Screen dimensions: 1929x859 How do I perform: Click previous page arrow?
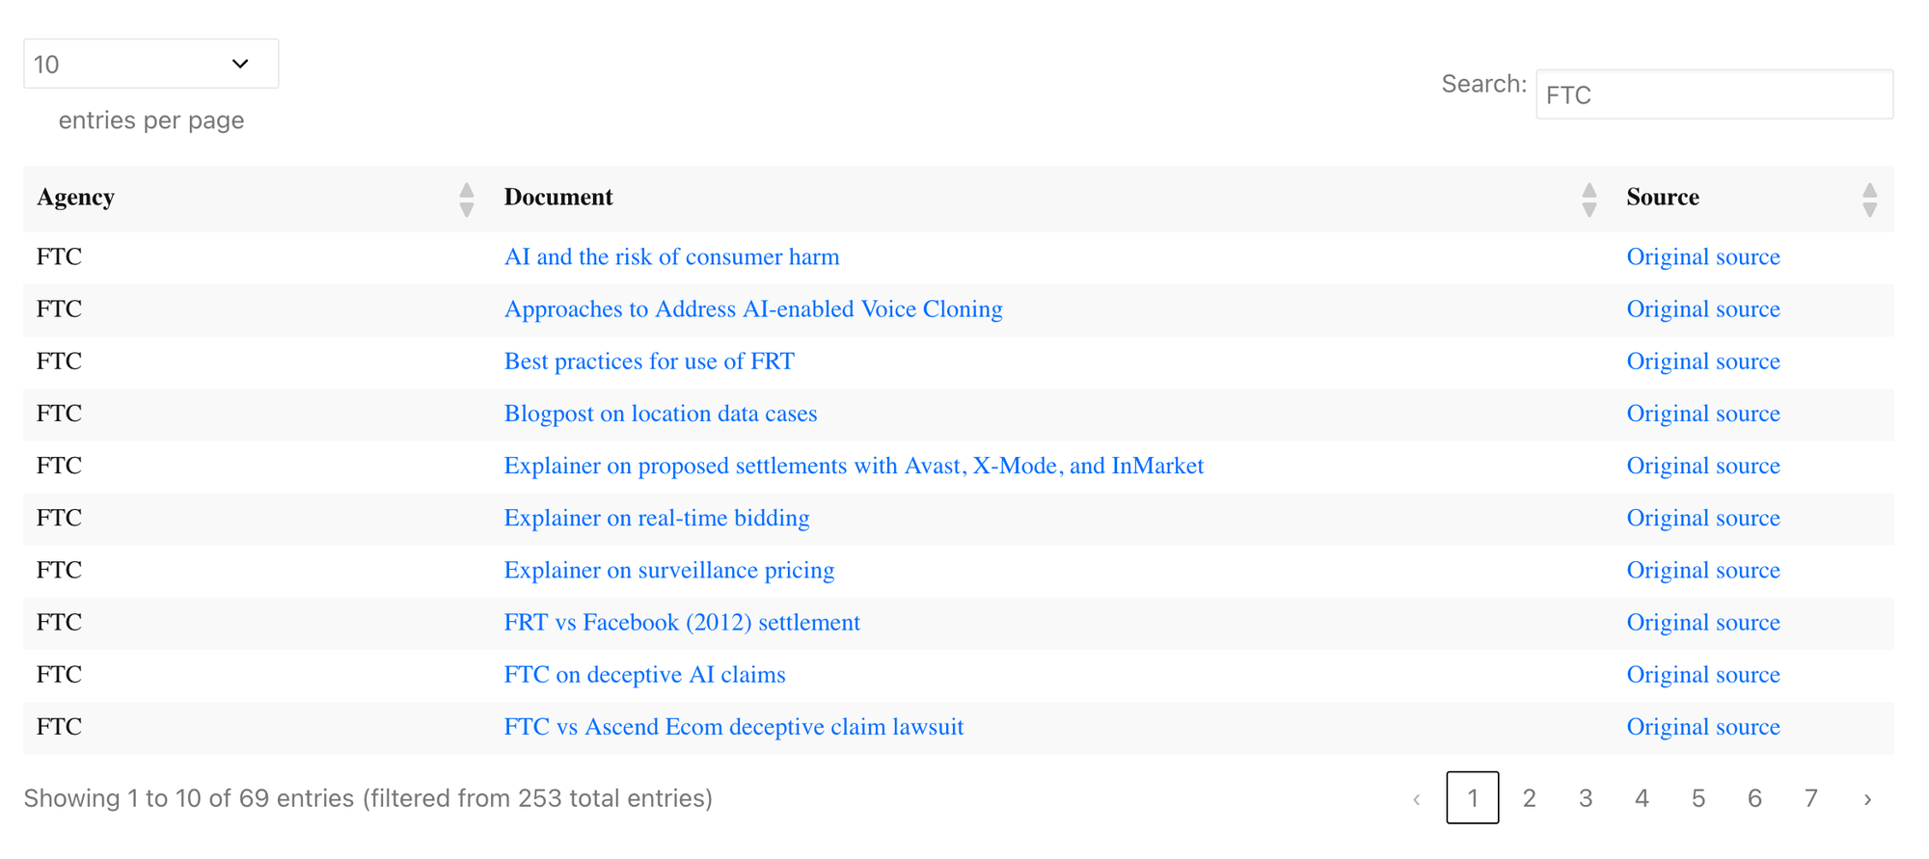(x=1416, y=798)
